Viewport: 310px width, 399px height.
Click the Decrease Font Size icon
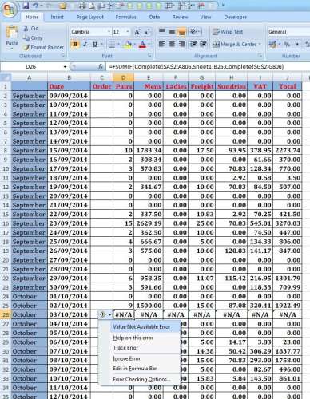pyautogui.click(x=147, y=32)
